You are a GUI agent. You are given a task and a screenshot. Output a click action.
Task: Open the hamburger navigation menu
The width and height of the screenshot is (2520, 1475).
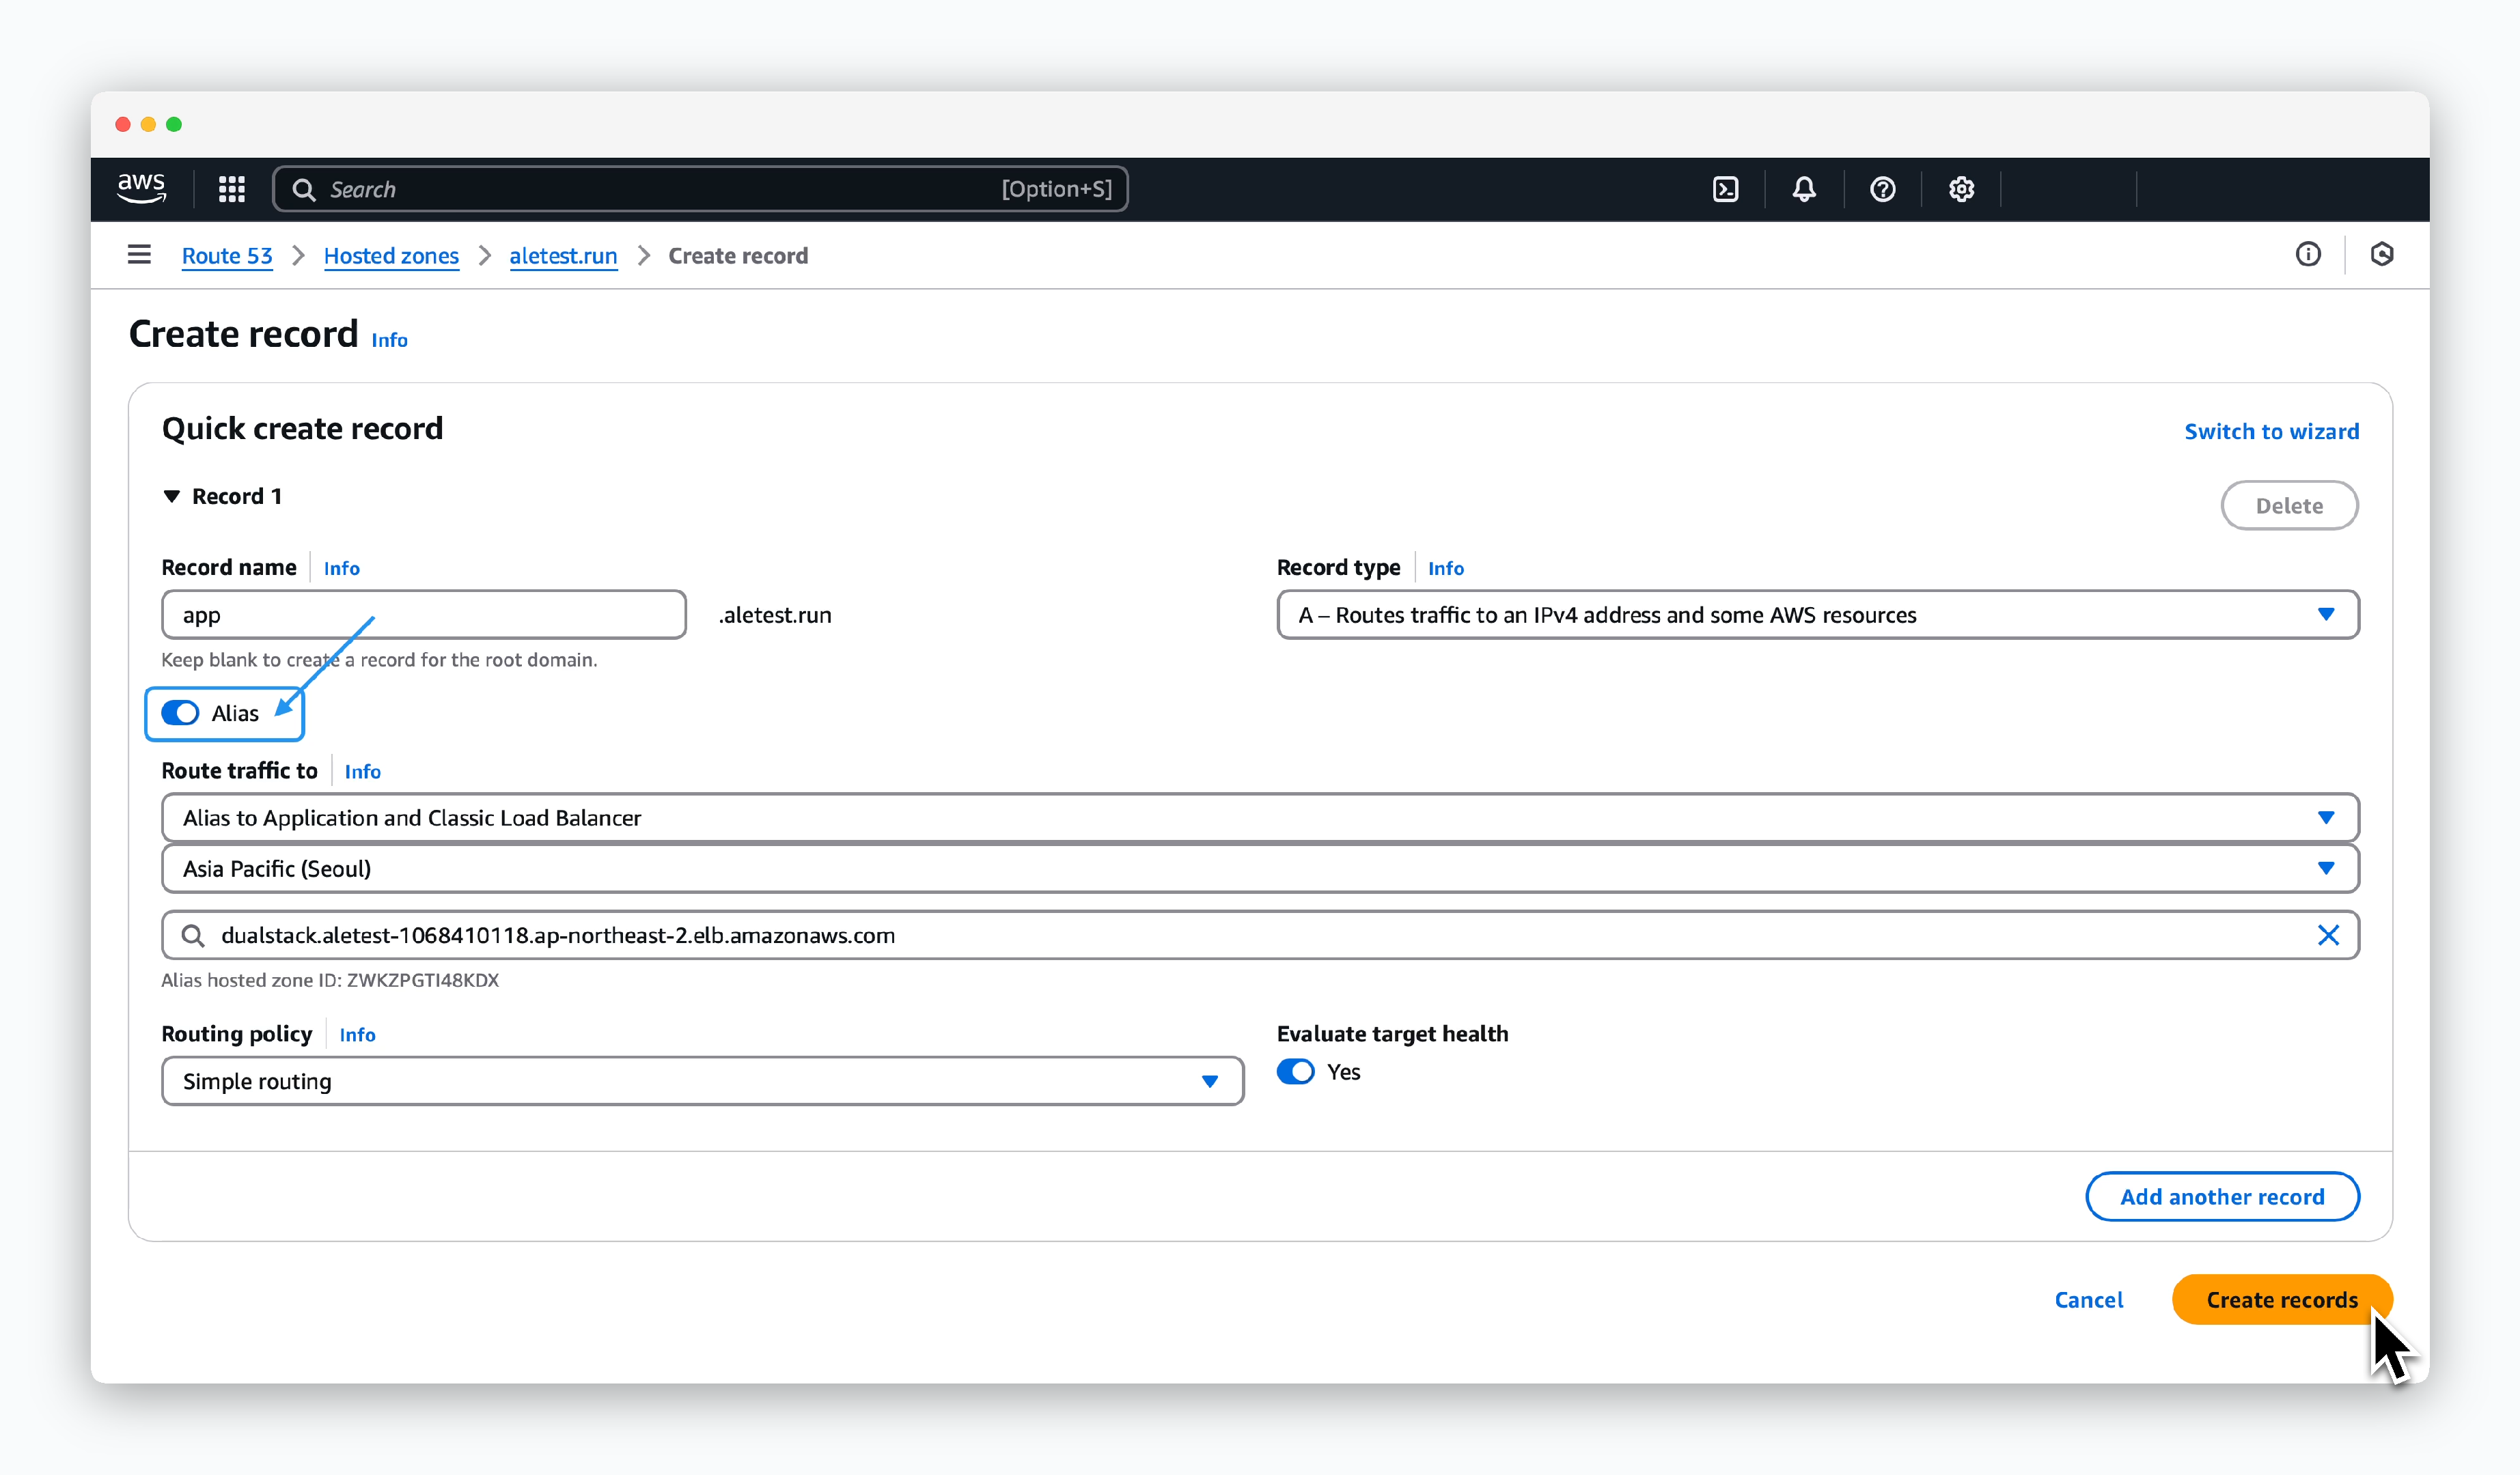click(139, 255)
